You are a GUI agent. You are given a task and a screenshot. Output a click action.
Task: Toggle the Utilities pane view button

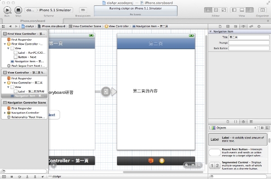coord(250,10)
